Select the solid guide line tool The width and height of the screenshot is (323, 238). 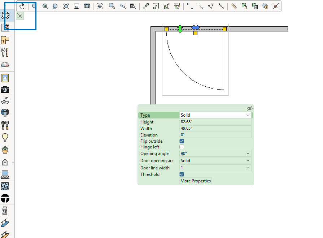(190, 6)
